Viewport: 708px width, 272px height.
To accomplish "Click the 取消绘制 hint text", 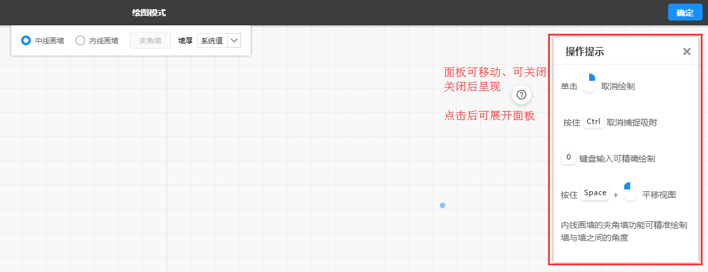I will tap(618, 86).
